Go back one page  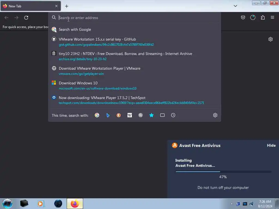click(7, 18)
